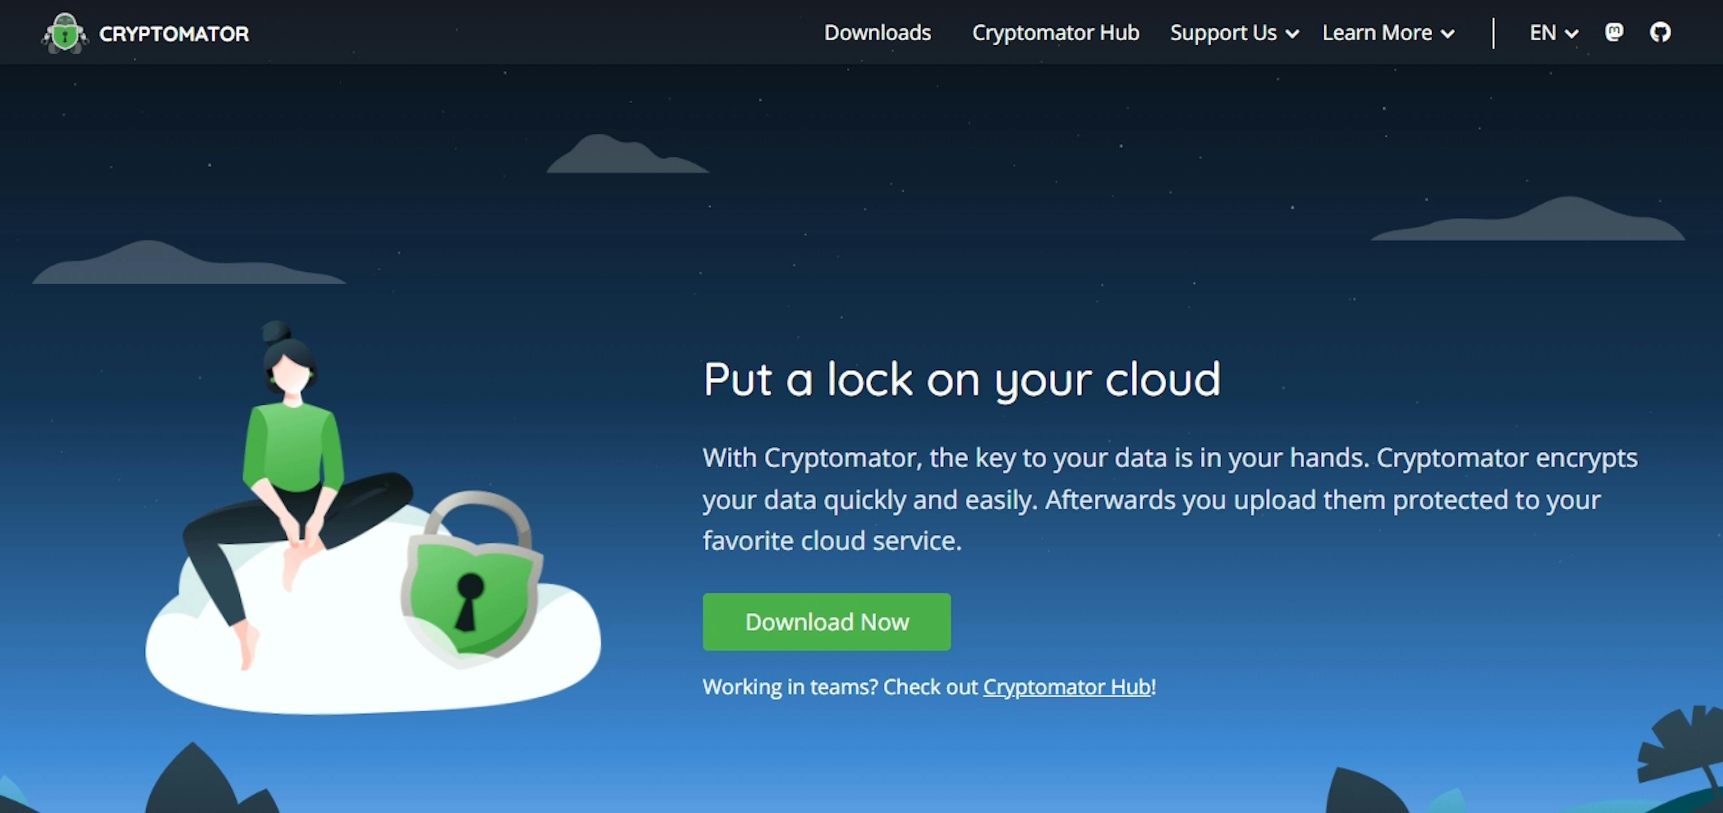The height and width of the screenshot is (813, 1723).
Task: Click the Cryptomator robot logo icon
Action: (65, 33)
